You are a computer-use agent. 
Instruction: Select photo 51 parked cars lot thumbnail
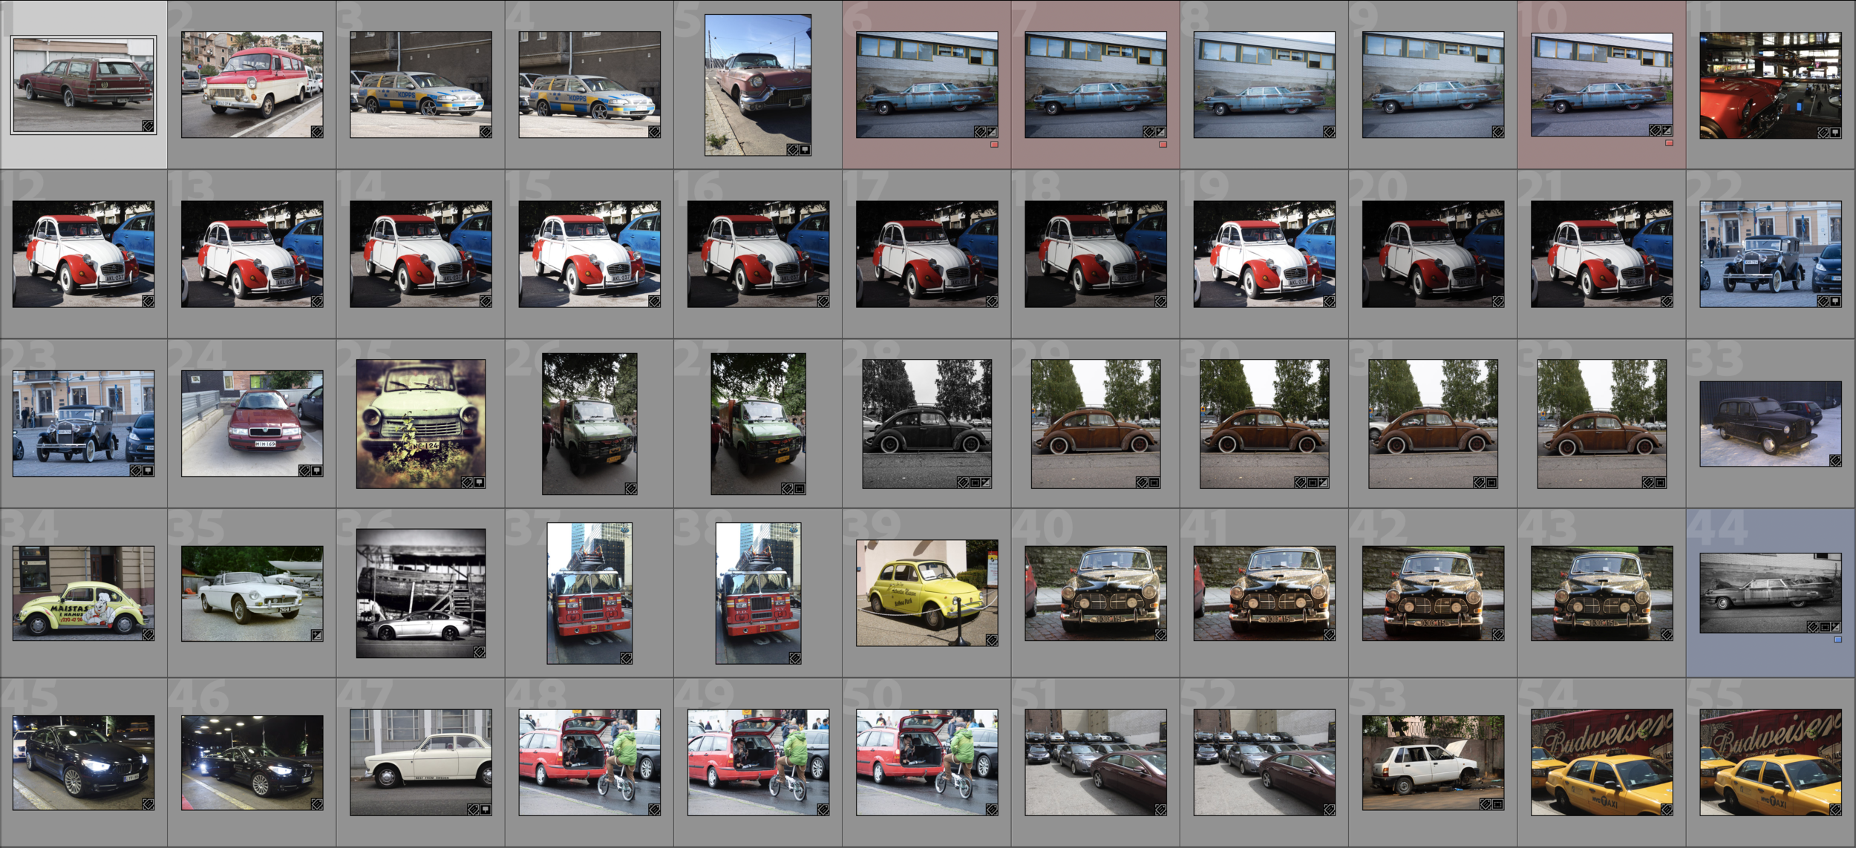pyautogui.click(x=1096, y=763)
